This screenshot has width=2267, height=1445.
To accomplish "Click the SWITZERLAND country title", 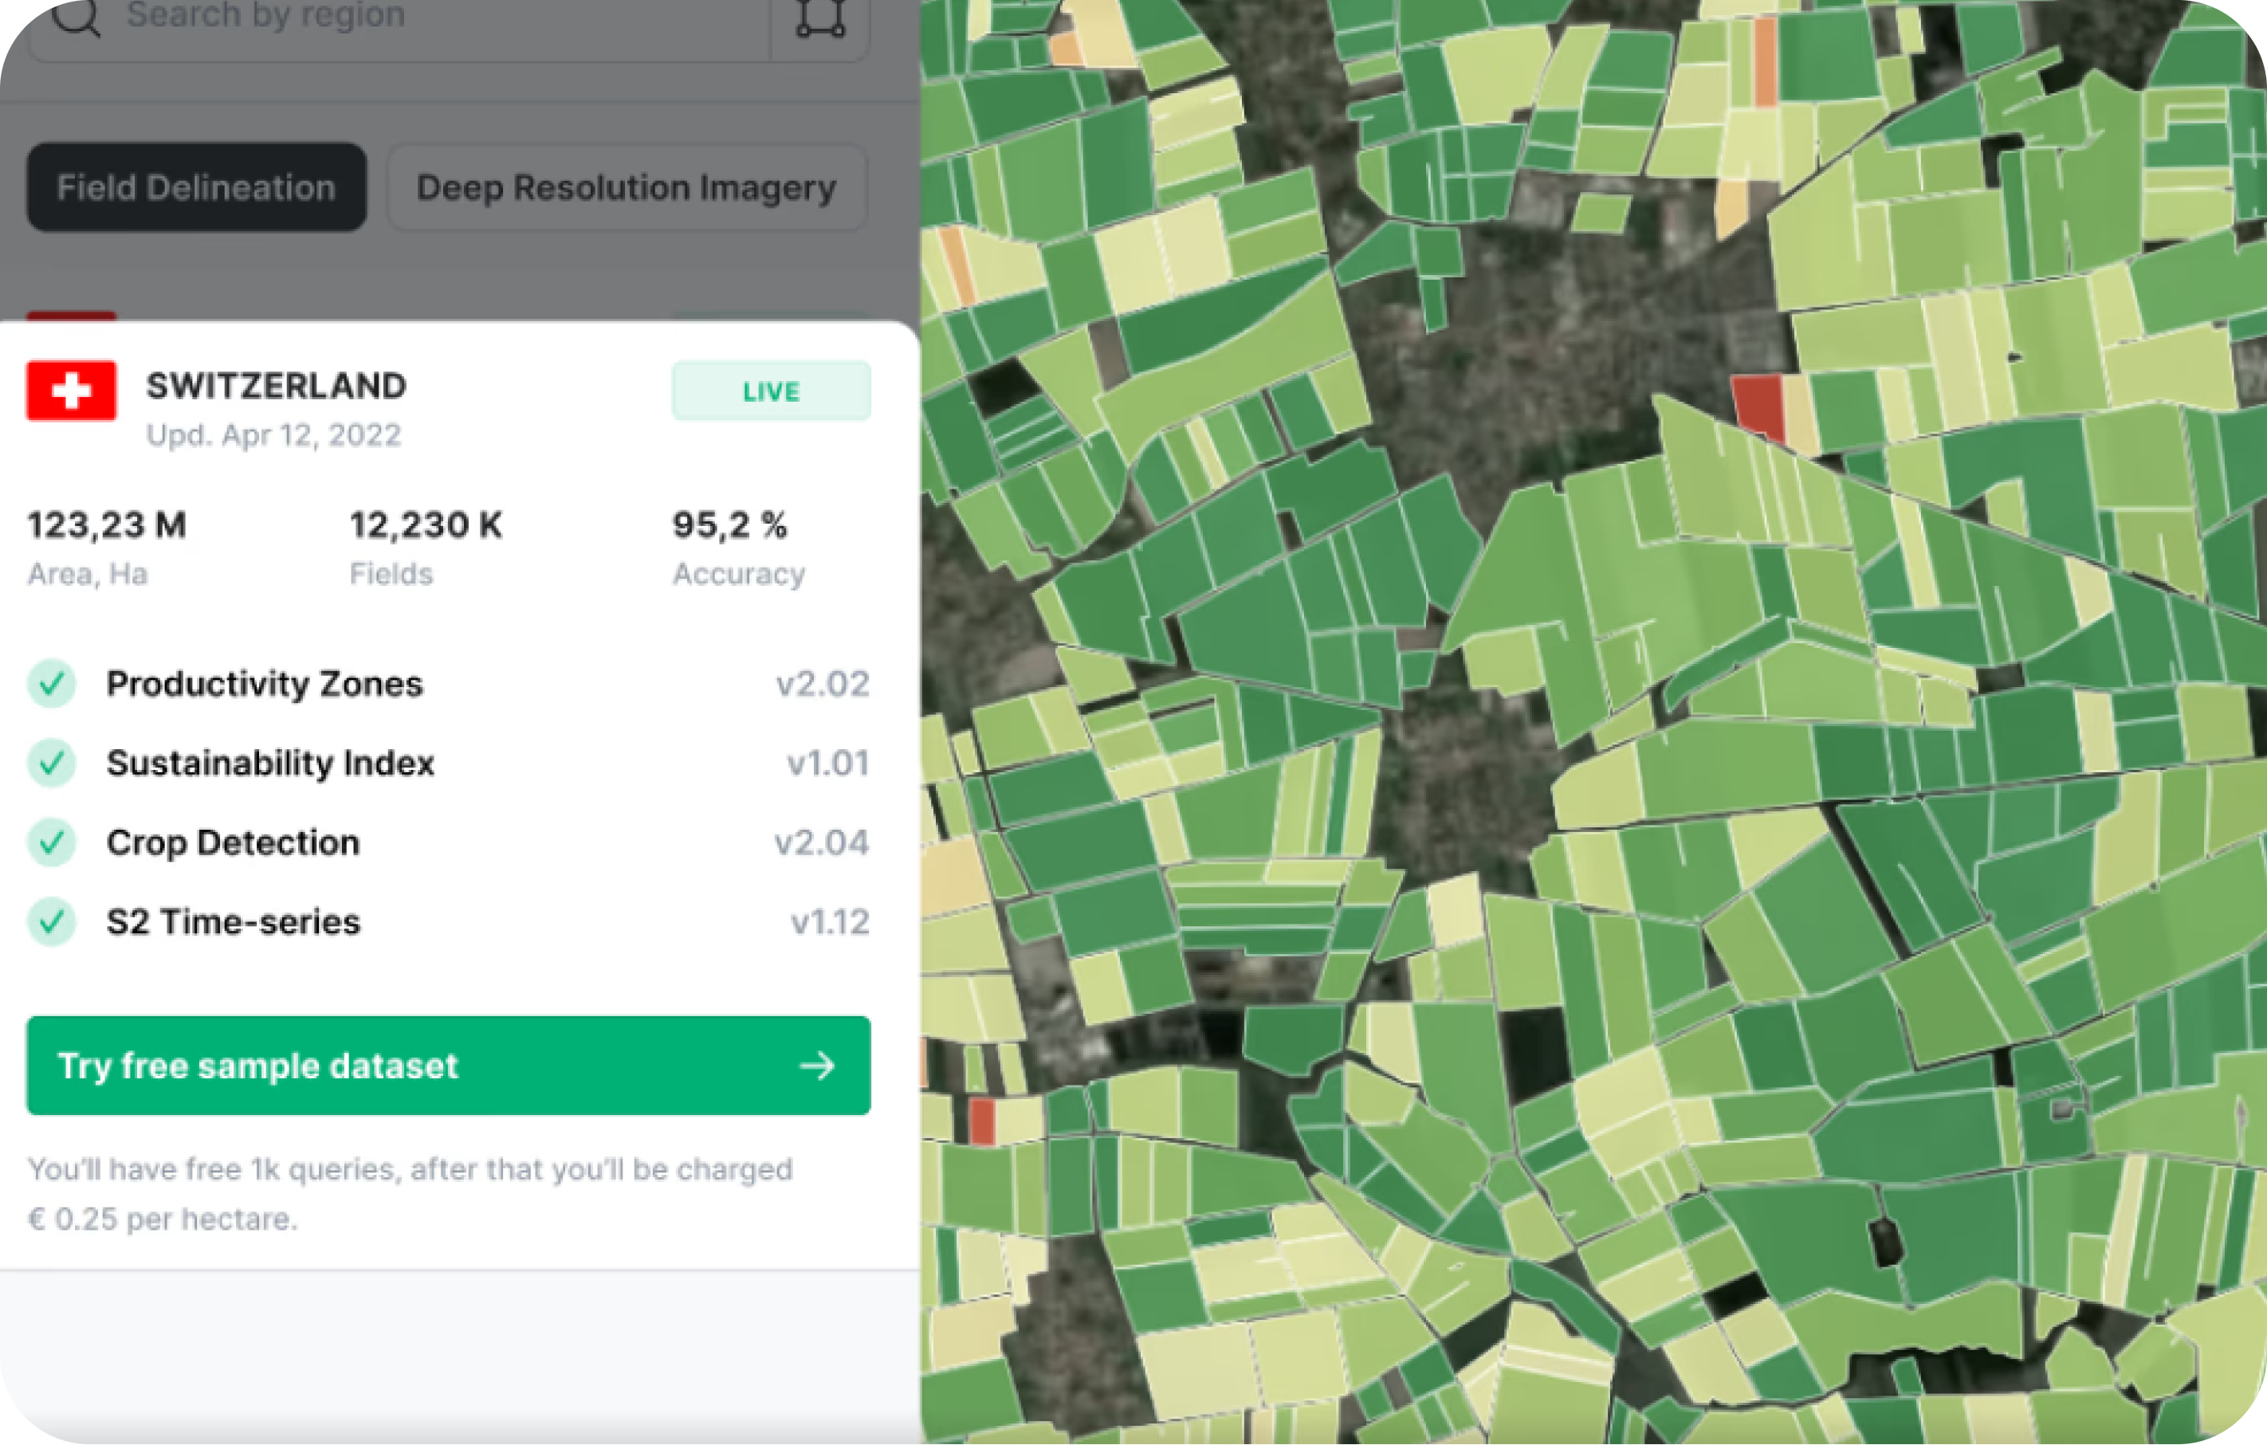I will tap(276, 386).
